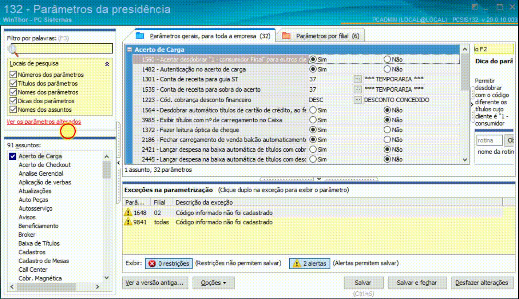Switch to Parâmetros por filial tab
519x299 pixels.
(x=320, y=36)
